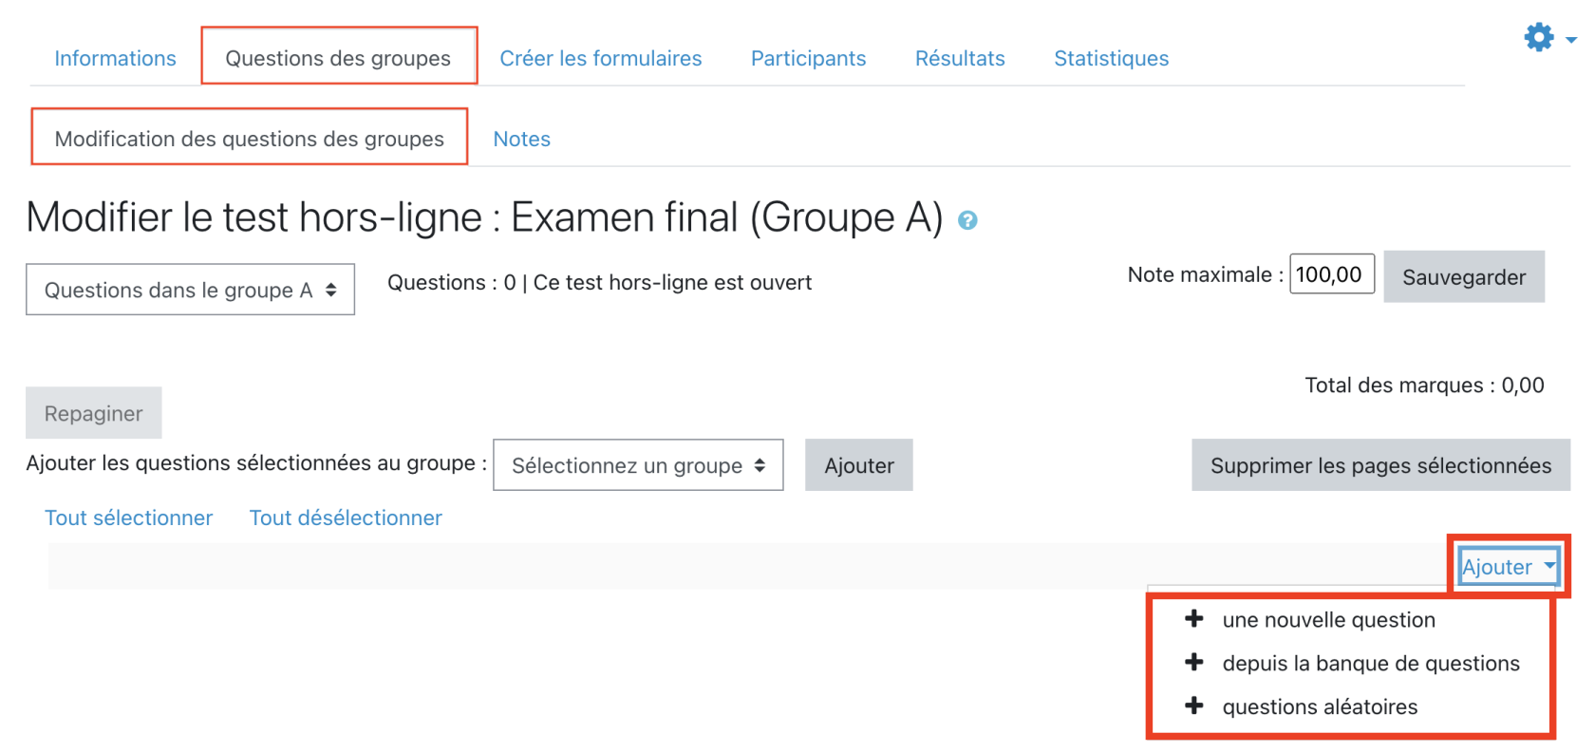The width and height of the screenshot is (1595, 752).
Task: Click plus icon beside questions aléatoires
Action: click(1194, 706)
